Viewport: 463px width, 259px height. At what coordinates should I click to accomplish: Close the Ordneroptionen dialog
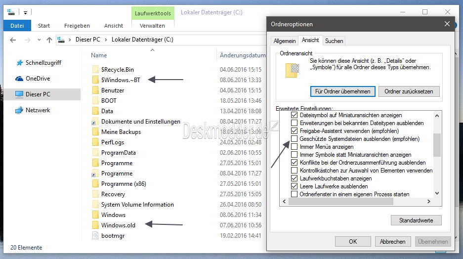coord(447,24)
